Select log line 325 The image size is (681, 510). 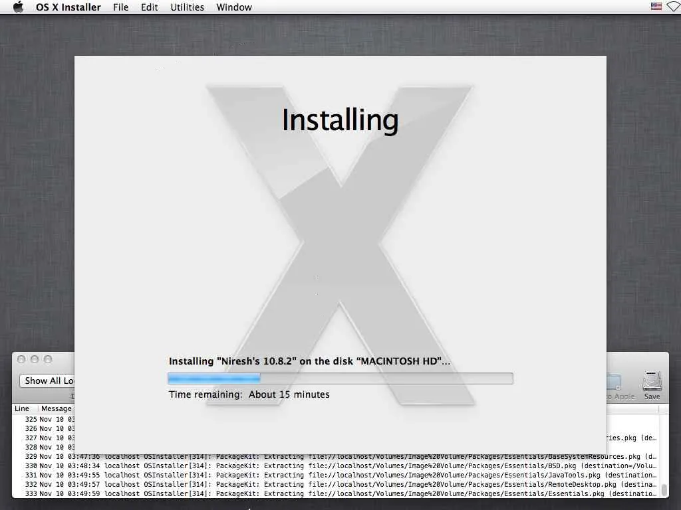pyautogui.click(x=43, y=420)
